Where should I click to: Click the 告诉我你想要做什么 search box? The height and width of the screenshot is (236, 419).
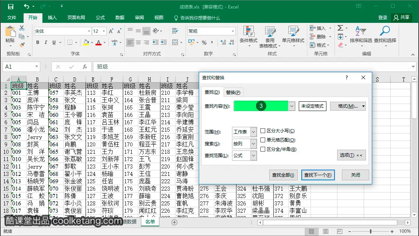point(197,18)
